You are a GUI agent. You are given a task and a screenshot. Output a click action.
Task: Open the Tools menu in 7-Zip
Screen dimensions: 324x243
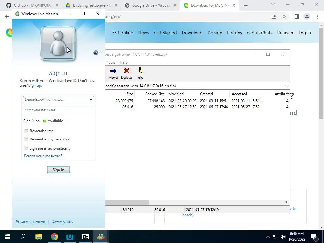click(x=111, y=62)
